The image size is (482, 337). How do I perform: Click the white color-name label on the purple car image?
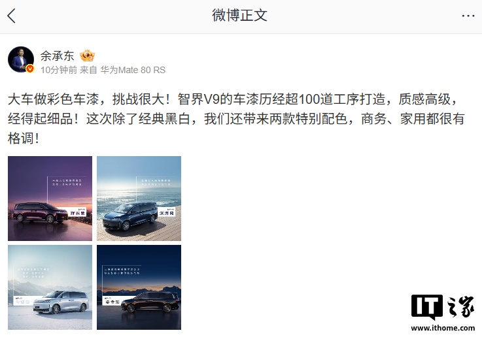[x=77, y=212]
